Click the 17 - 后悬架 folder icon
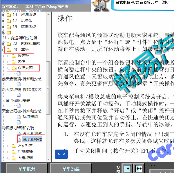 pos(9,21)
